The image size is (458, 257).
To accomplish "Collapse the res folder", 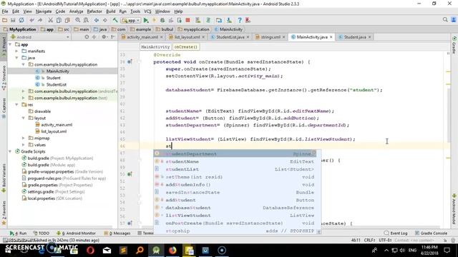I will tap(17, 105).
